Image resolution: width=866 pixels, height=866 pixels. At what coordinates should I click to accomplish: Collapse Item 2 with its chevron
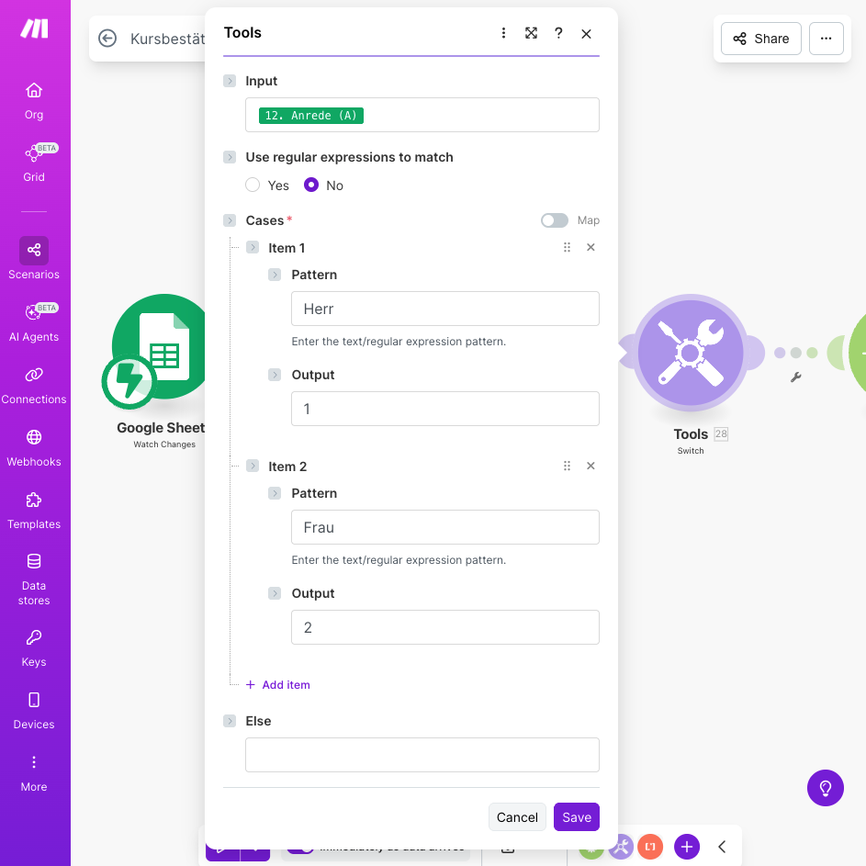[x=253, y=466]
